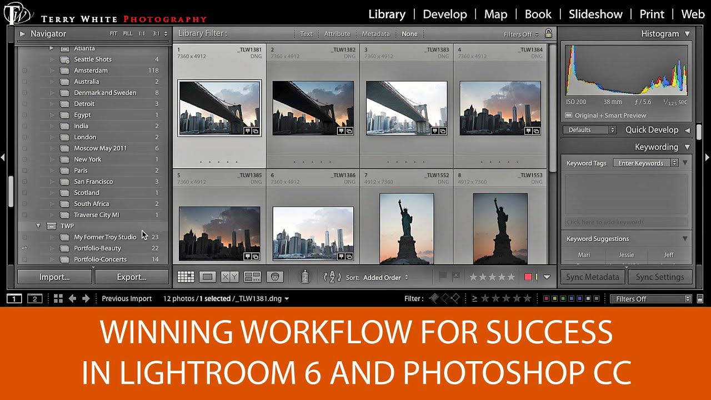
Task: Choose Mari keyword suggestion
Action: click(x=584, y=255)
